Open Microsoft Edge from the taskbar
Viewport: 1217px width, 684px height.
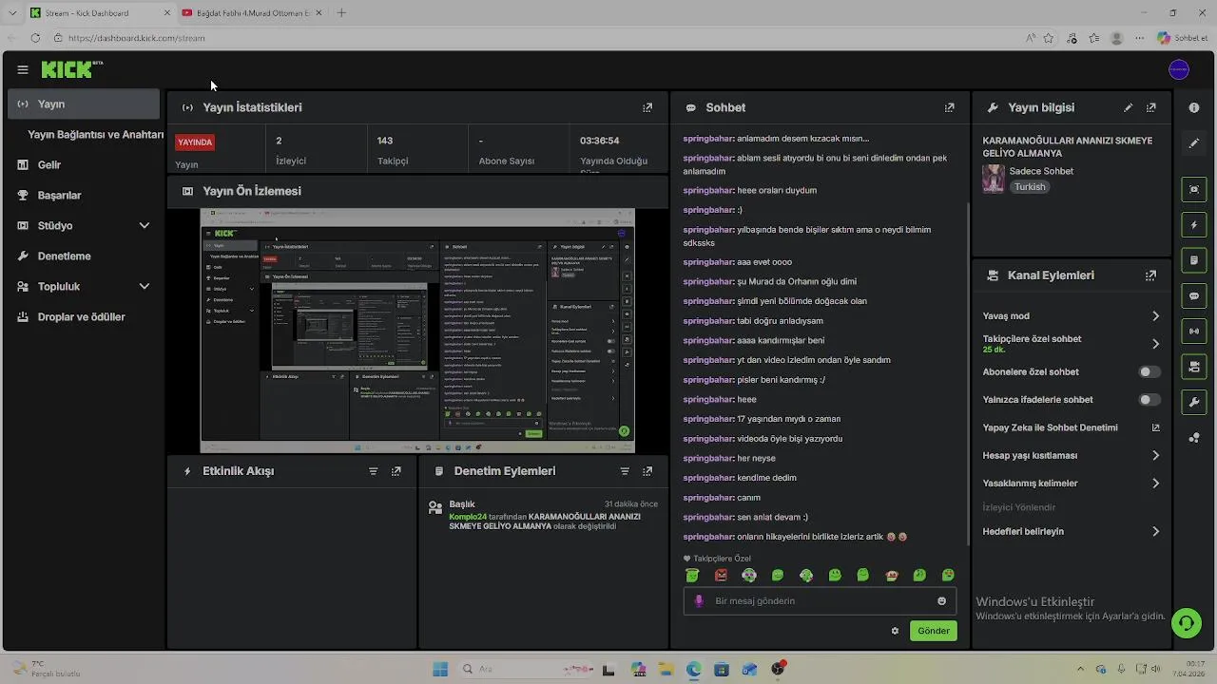694,669
